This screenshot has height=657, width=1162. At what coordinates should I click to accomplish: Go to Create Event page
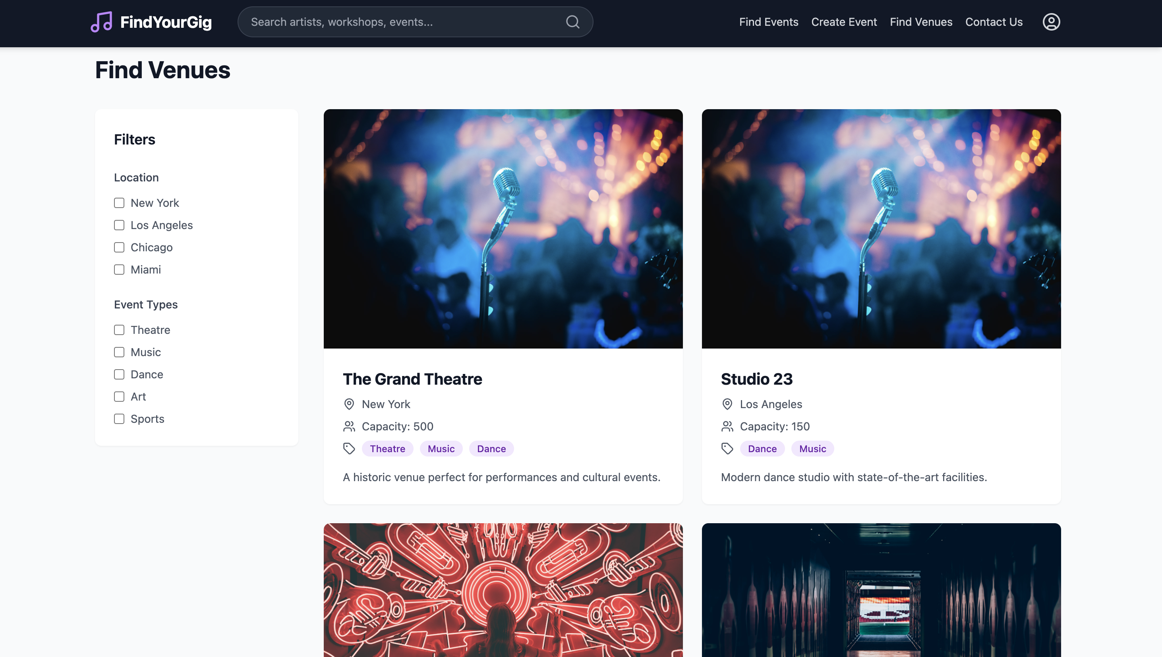[844, 22]
